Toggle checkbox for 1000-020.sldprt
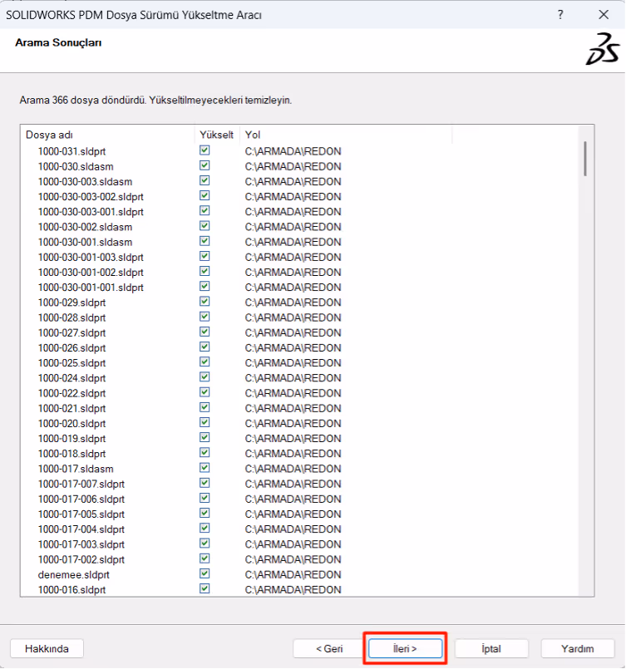Image resolution: width=626 pixels, height=669 pixels. (205, 422)
